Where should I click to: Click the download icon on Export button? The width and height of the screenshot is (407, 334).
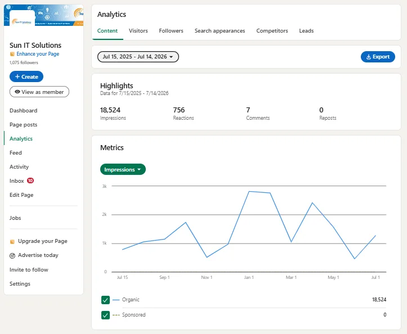[368, 57]
